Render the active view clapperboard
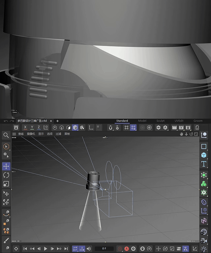The width and height of the screenshot is (211, 253). pos(174,127)
